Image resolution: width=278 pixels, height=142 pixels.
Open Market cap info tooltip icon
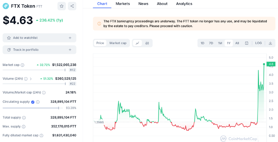click(x=22, y=65)
